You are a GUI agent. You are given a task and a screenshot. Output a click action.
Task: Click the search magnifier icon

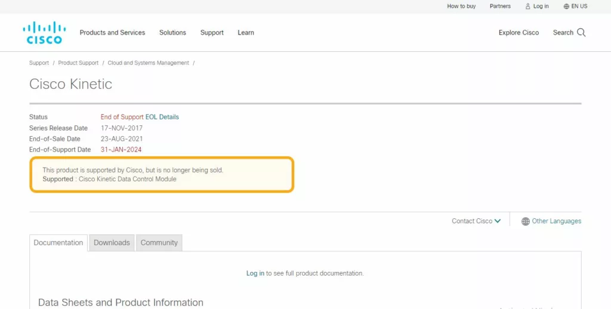[x=581, y=33]
